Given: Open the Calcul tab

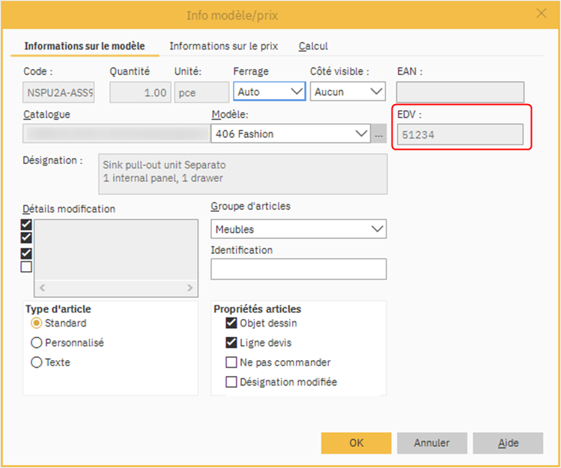Looking at the screenshot, I should pyautogui.click(x=313, y=46).
